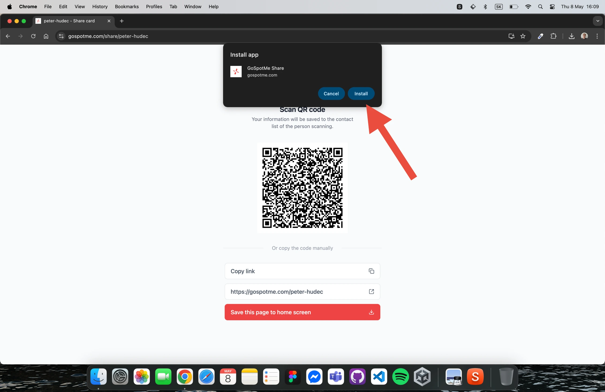Click the Copy link field
Image resolution: width=605 pixels, height=392 pixels.
(302, 271)
